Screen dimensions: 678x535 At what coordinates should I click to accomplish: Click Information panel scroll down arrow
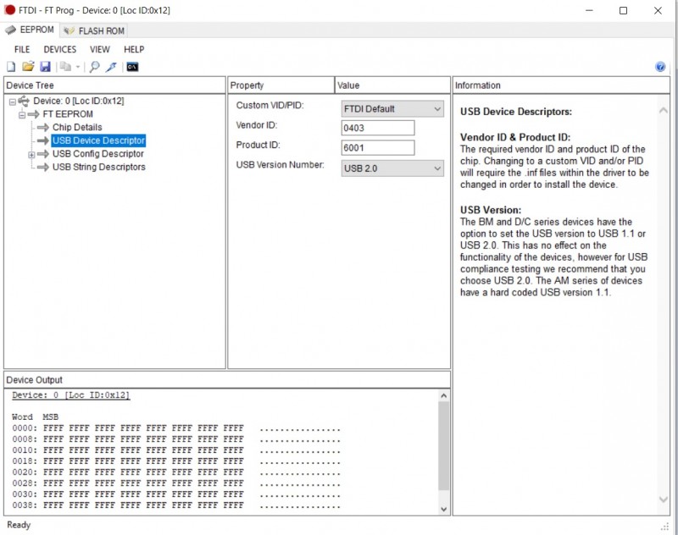(x=663, y=499)
